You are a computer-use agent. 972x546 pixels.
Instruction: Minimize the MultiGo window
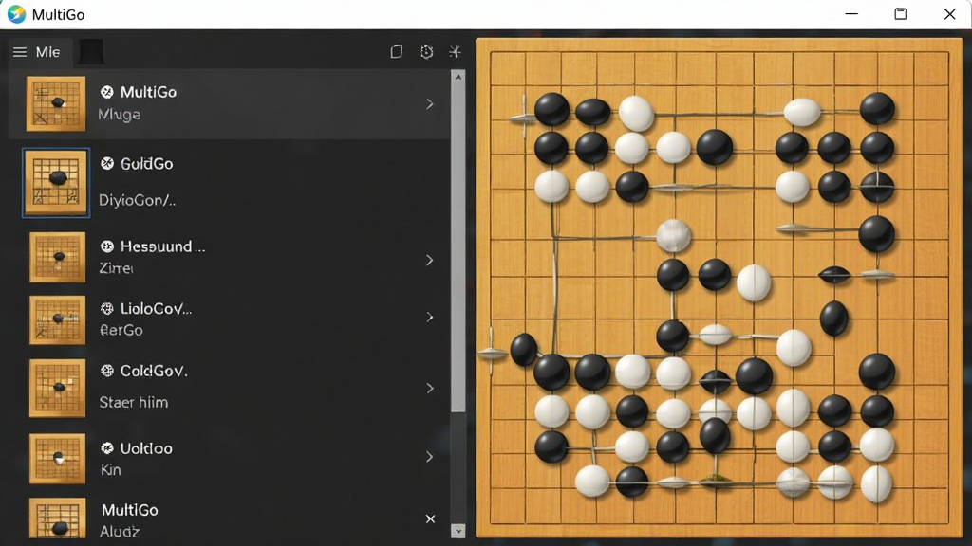coord(851,14)
